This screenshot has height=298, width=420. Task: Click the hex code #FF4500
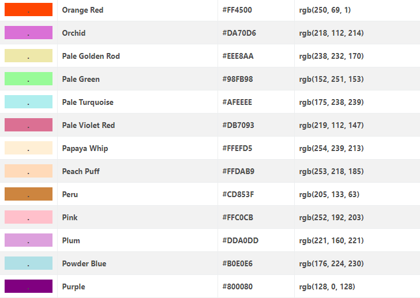[x=237, y=10]
